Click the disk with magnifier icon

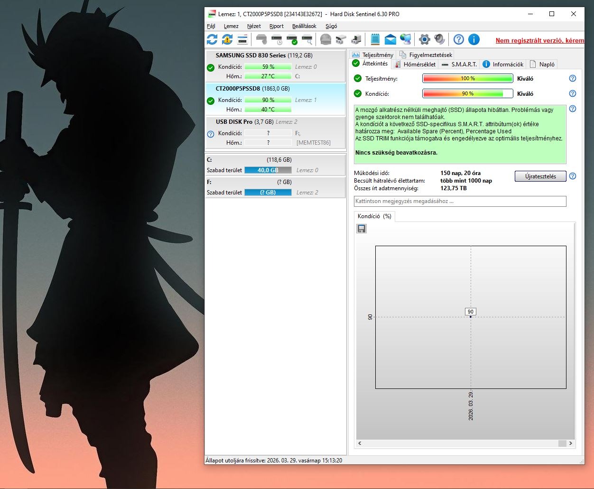point(307,39)
